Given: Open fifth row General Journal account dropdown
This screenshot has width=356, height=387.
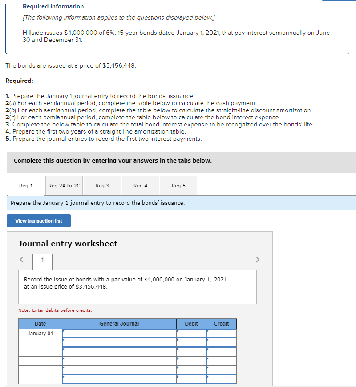Looking at the screenshot, I should (x=119, y=370).
